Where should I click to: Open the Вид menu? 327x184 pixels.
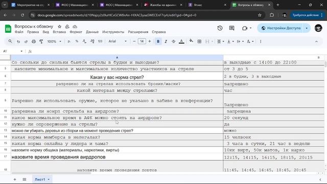click(45, 32)
